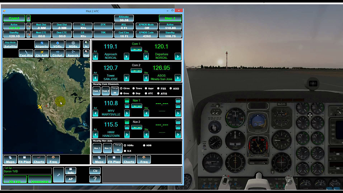The image size is (343, 193).
Task: Click the icon beside Com Active 119.10
Action: pyautogui.click(x=28, y=26)
